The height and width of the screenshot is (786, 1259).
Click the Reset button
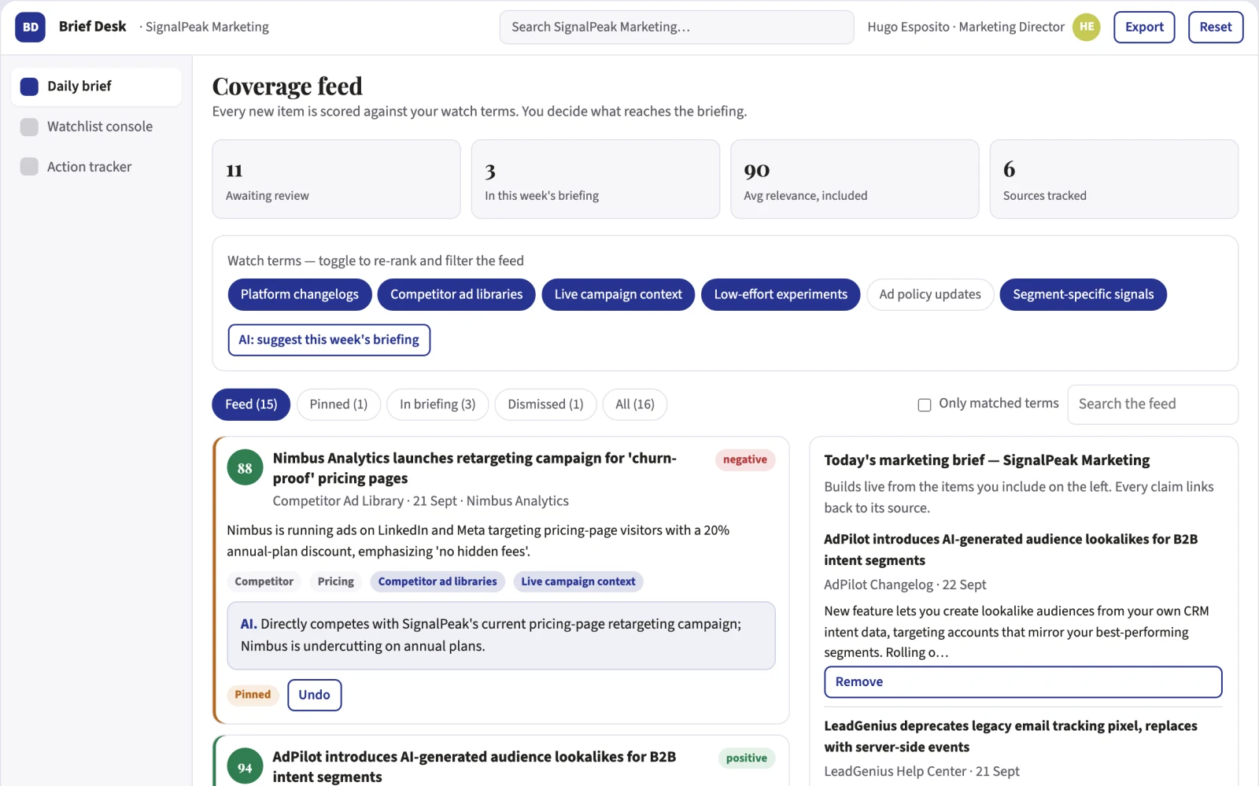(x=1216, y=27)
